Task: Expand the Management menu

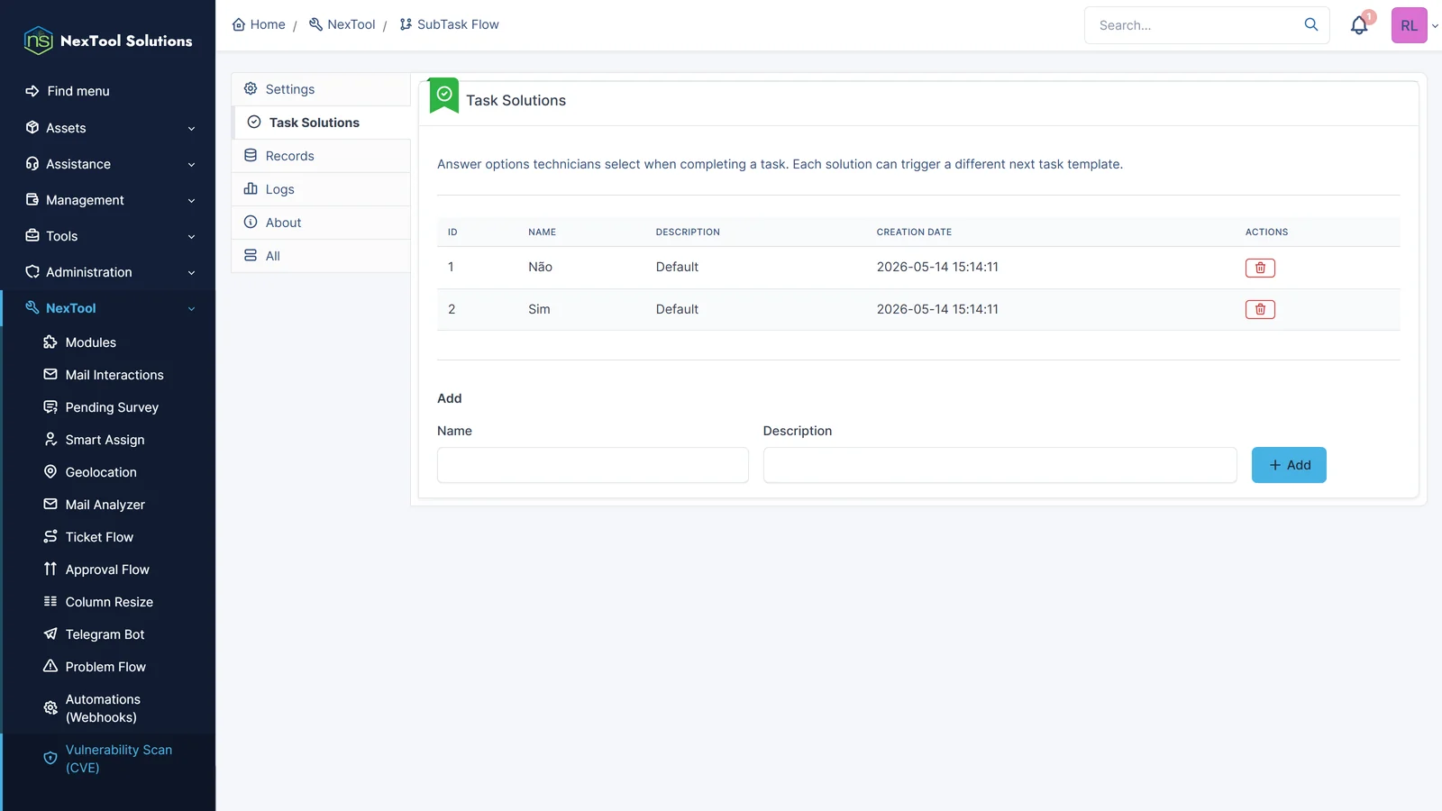Action: click(x=108, y=200)
